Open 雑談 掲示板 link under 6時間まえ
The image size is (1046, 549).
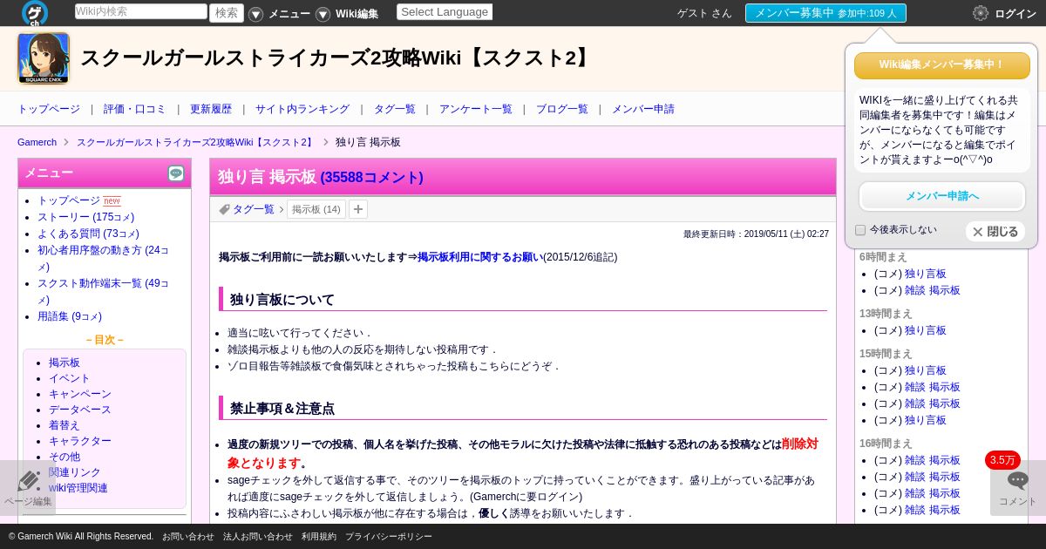933,290
